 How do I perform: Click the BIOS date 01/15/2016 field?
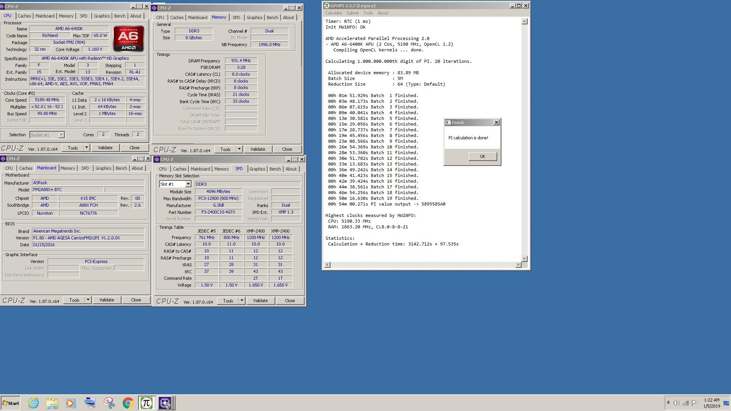pyautogui.click(x=88, y=245)
